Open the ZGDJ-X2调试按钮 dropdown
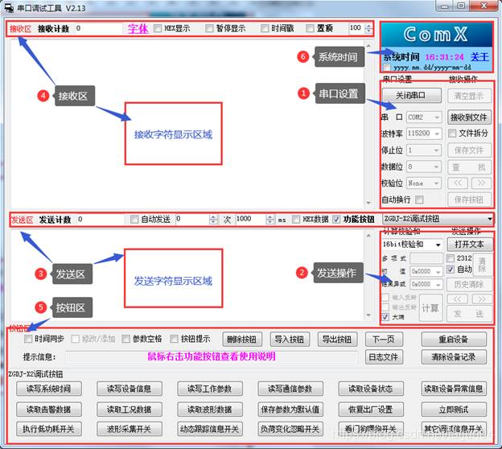502x449 pixels. tap(438, 219)
